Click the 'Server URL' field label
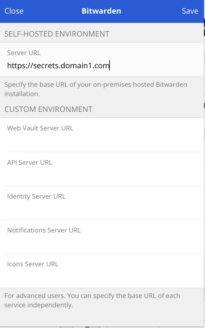Image resolution: width=205 pixels, height=328 pixels. coord(24,53)
